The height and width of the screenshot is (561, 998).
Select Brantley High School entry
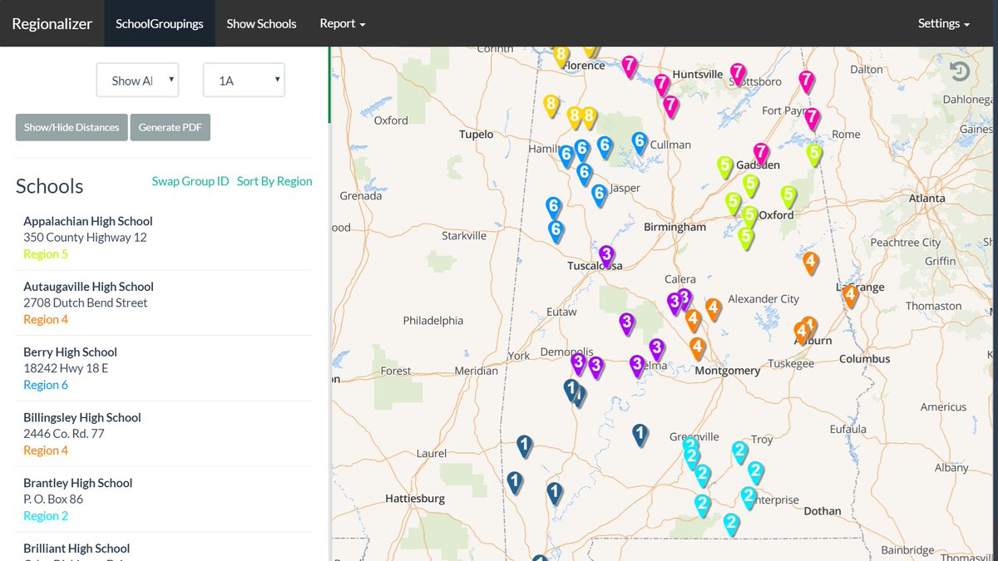point(164,499)
